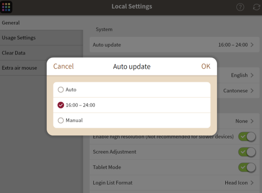The width and height of the screenshot is (262, 193).
Task: Toggle the high resolution switch
Action: [247, 136]
